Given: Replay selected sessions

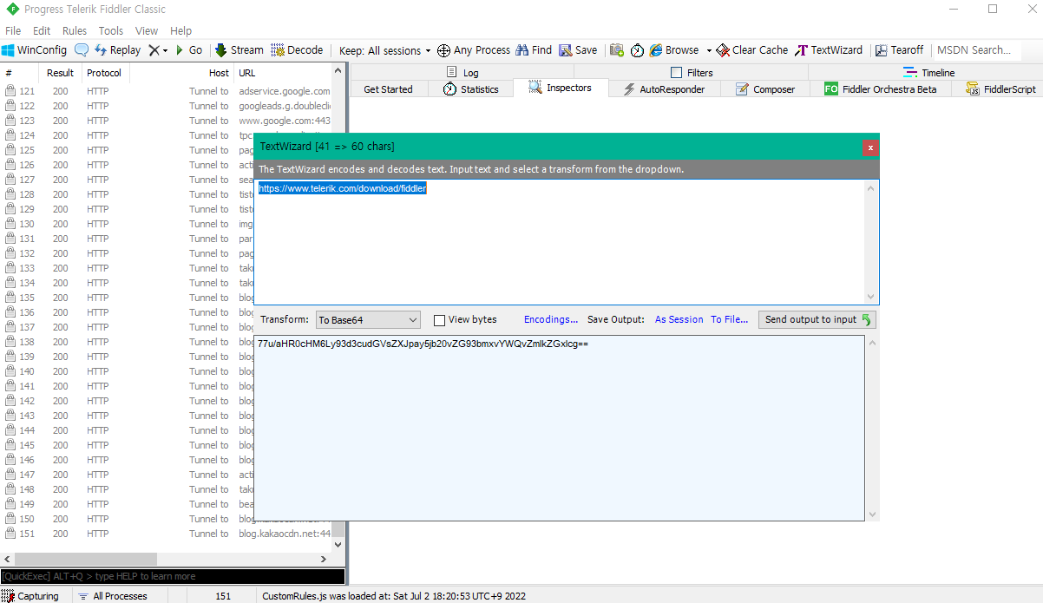Looking at the screenshot, I should pyautogui.click(x=117, y=50).
